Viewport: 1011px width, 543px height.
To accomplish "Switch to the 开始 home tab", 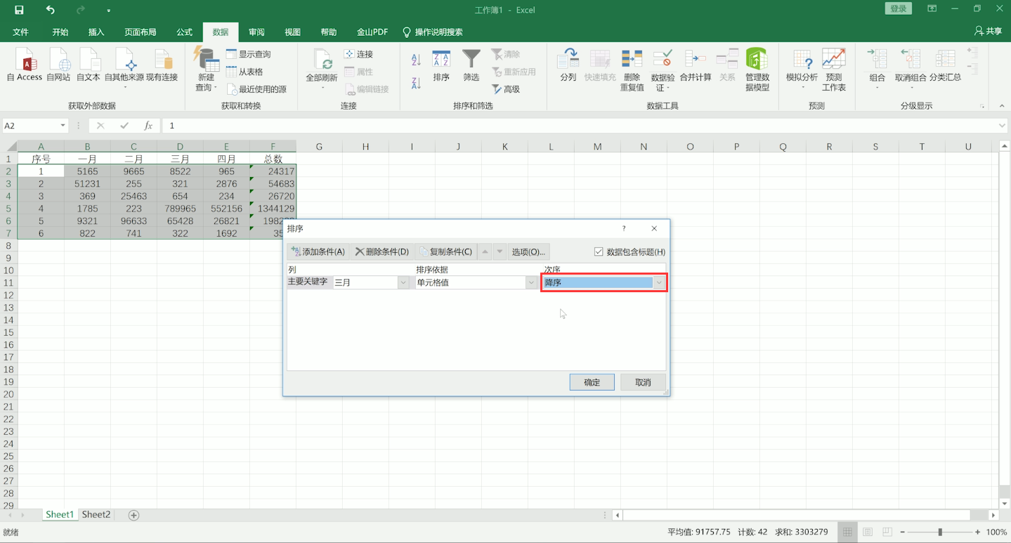I will (x=60, y=32).
